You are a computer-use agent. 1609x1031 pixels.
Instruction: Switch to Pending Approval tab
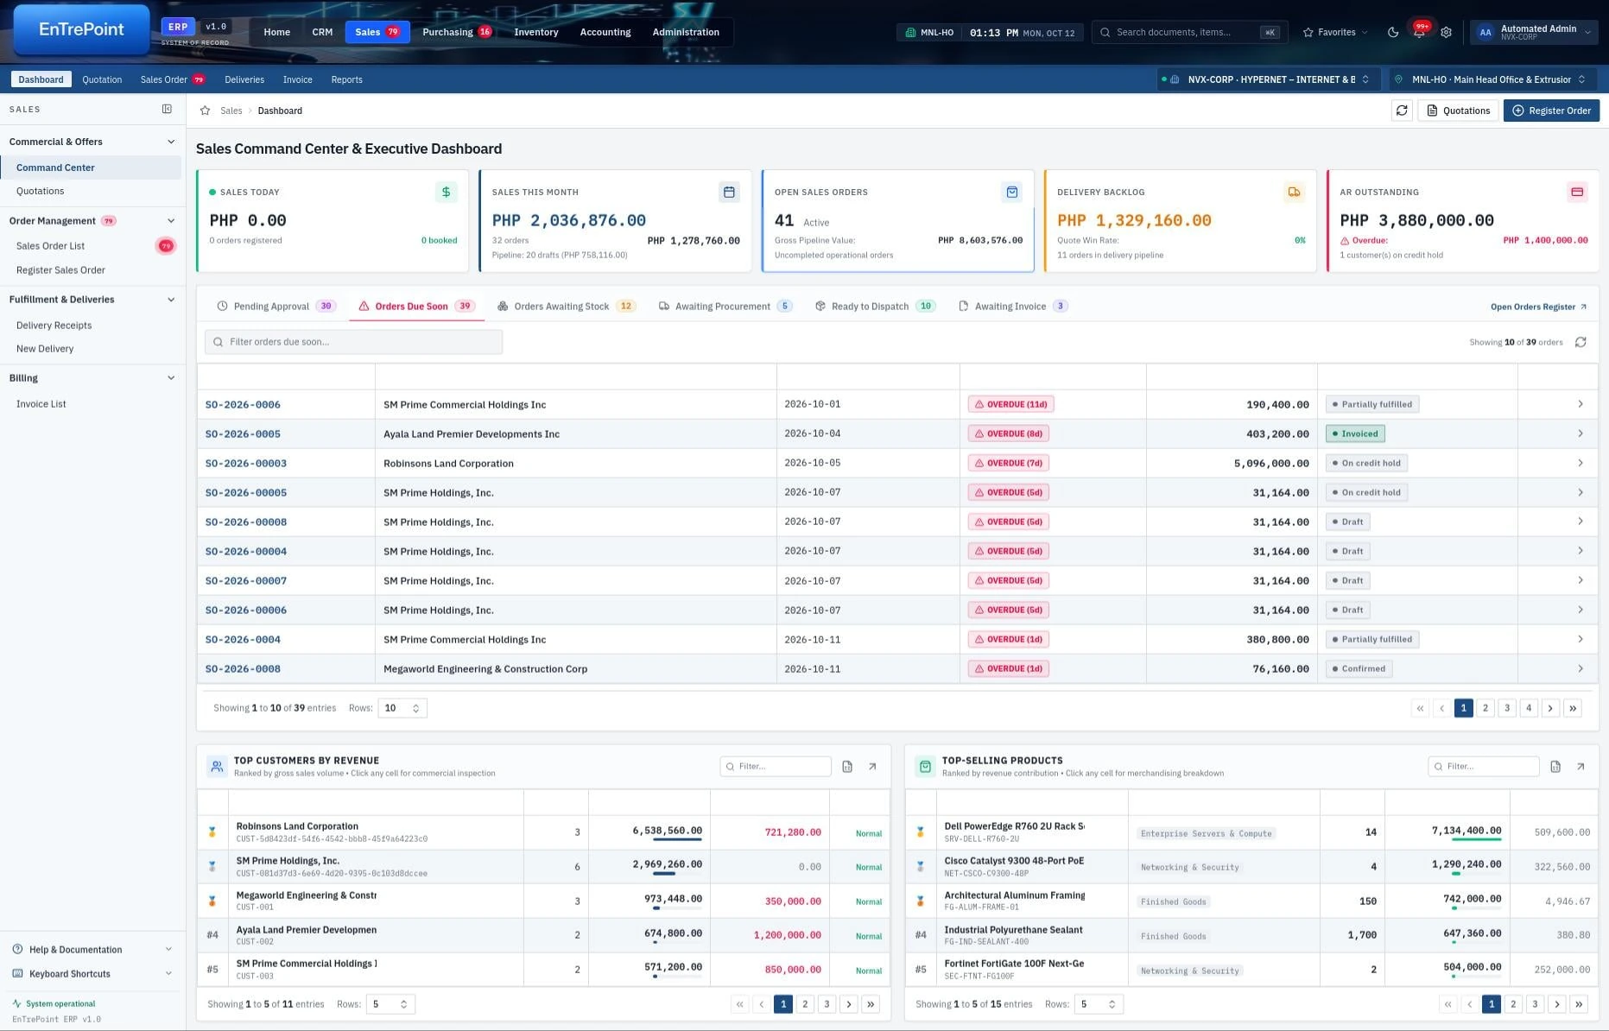click(x=276, y=306)
